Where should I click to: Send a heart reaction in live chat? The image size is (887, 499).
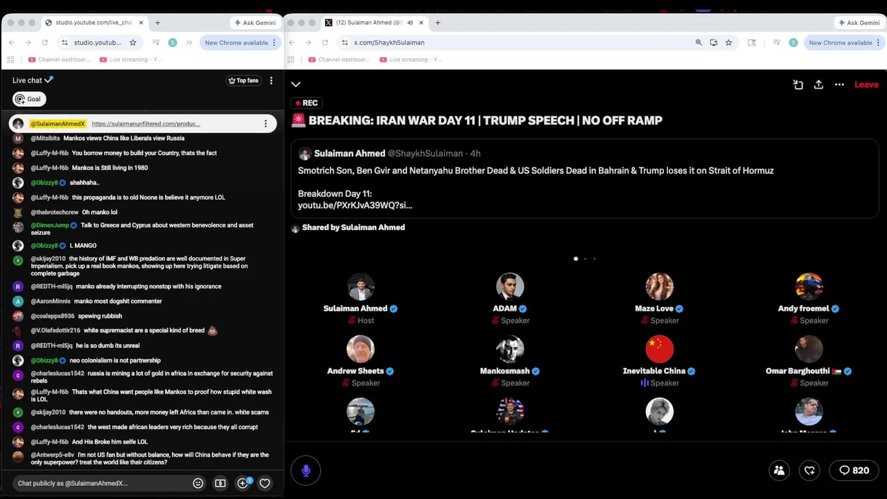(x=265, y=483)
